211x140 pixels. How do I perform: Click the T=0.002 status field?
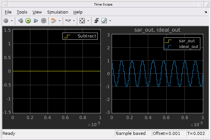coord(197,134)
